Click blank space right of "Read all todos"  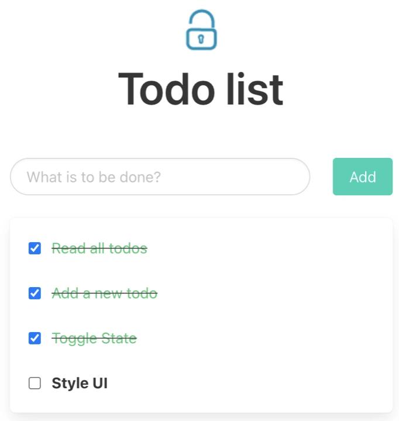pos(263,249)
